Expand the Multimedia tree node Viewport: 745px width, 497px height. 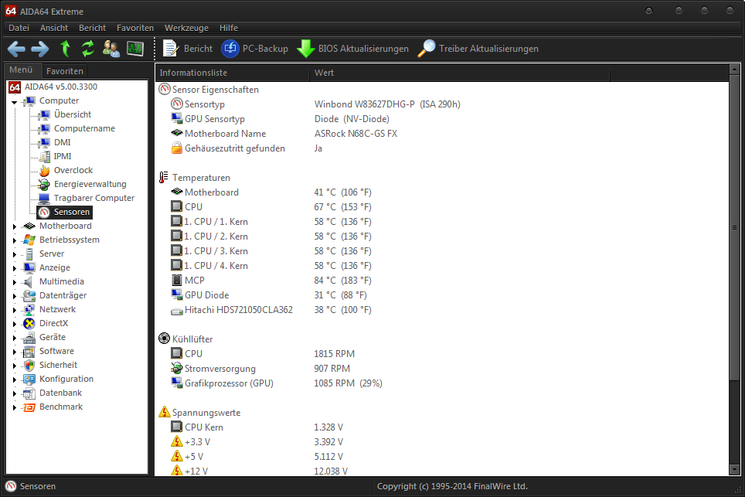coord(14,282)
